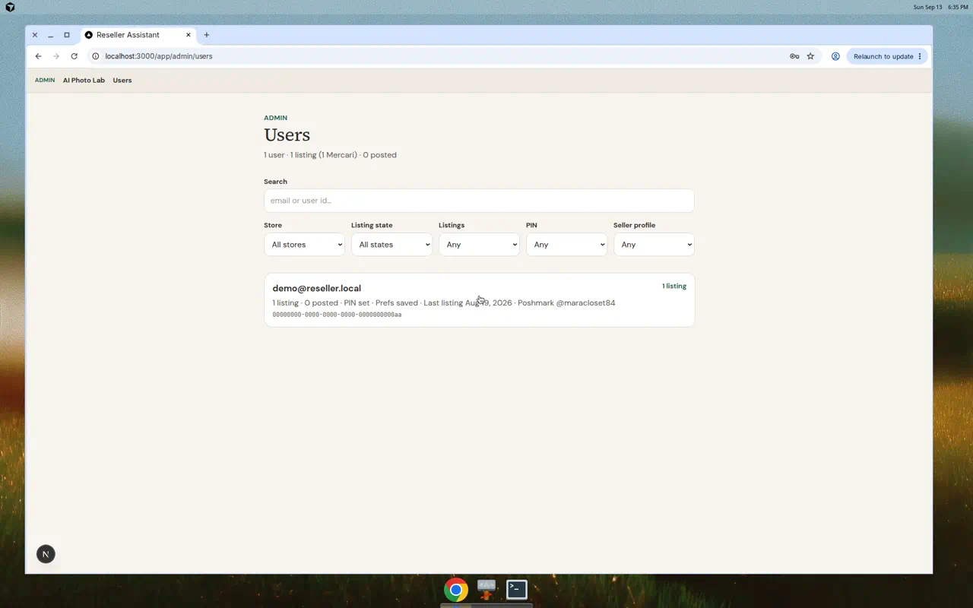The image size is (973, 608).
Task: Expand the Listing state dropdown
Action: (x=391, y=245)
